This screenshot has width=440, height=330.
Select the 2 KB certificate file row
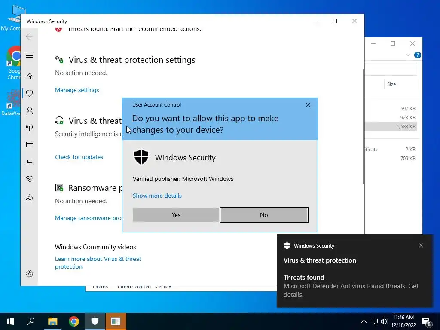tap(391, 150)
